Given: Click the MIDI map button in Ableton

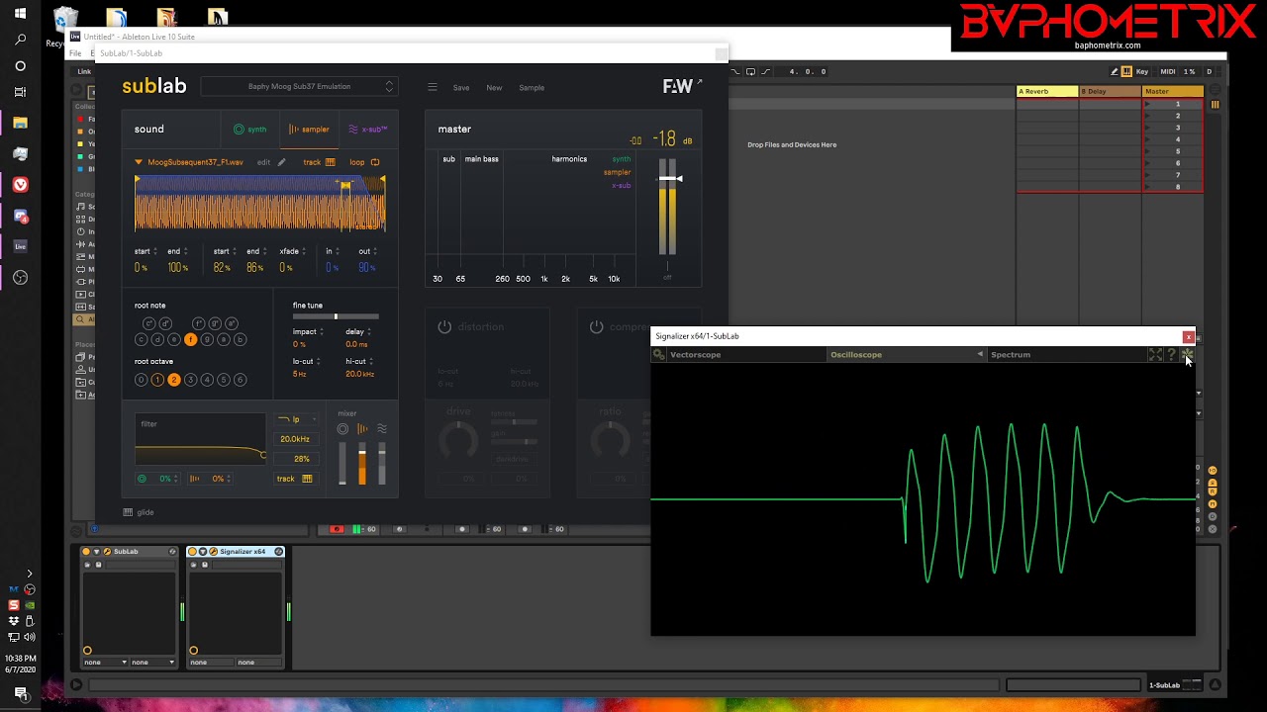Looking at the screenshot, I should (1168, 71).
